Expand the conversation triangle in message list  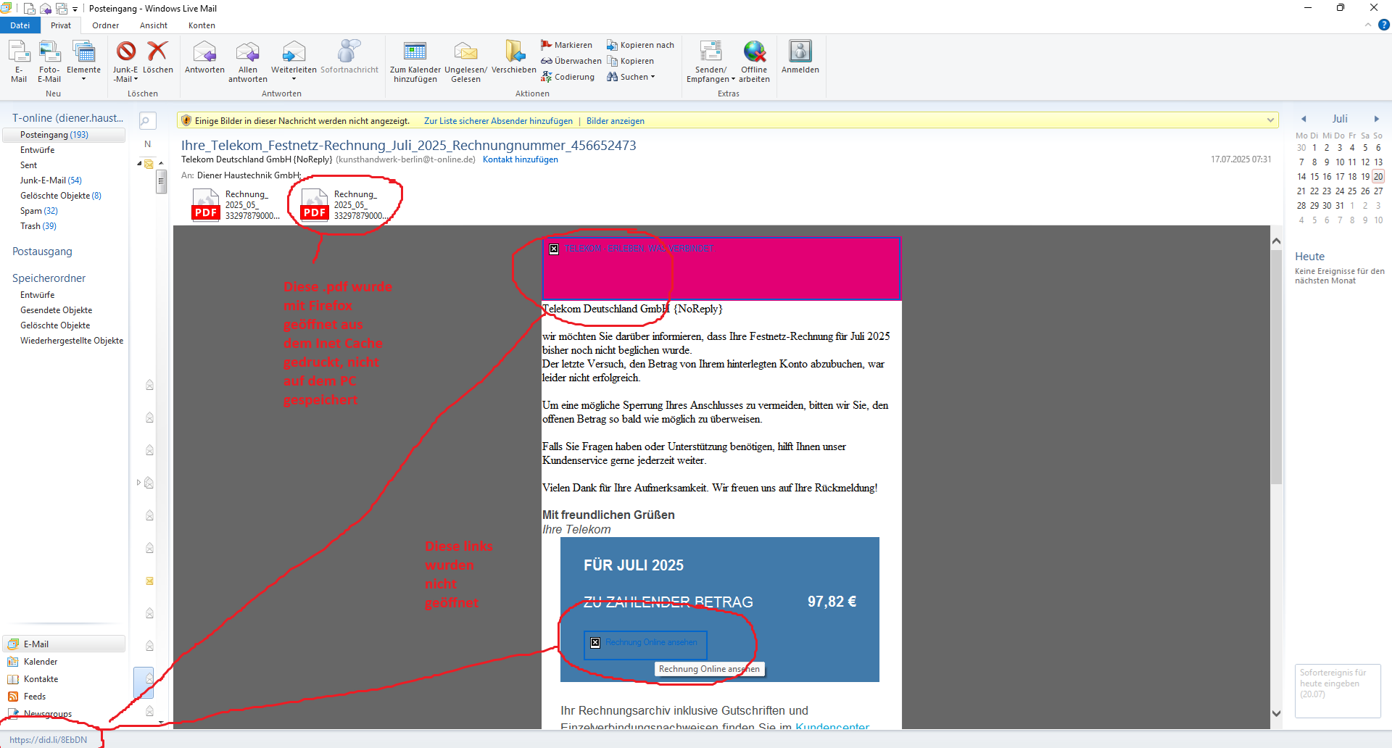138,483
